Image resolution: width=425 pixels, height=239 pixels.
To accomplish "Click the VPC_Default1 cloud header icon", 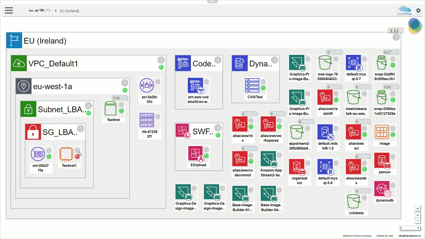I will click(19, 63).
